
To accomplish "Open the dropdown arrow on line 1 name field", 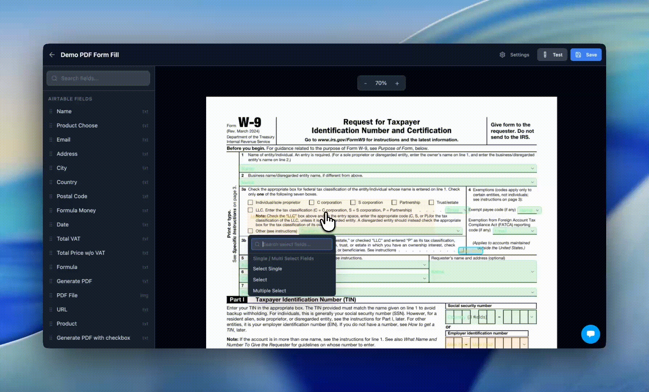I will click(x=532, y=168).
